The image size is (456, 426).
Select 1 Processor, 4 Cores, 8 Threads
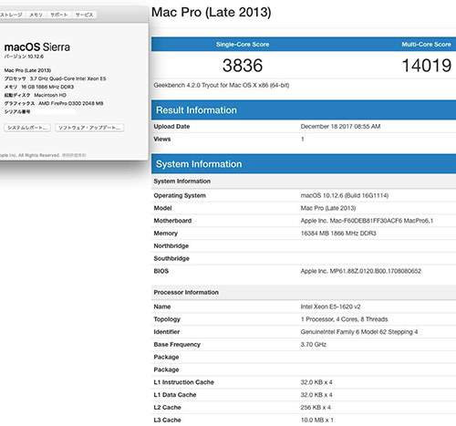point(344,319)
